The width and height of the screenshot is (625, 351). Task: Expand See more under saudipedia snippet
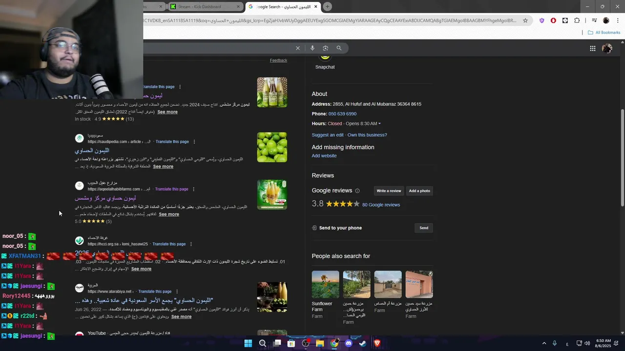[x=163, y=167]
